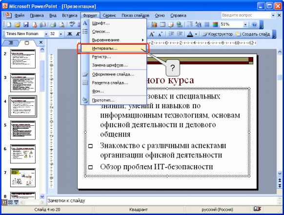Create a new blank presentation
The height and width of the screenshot is (215, 284).
9,24
